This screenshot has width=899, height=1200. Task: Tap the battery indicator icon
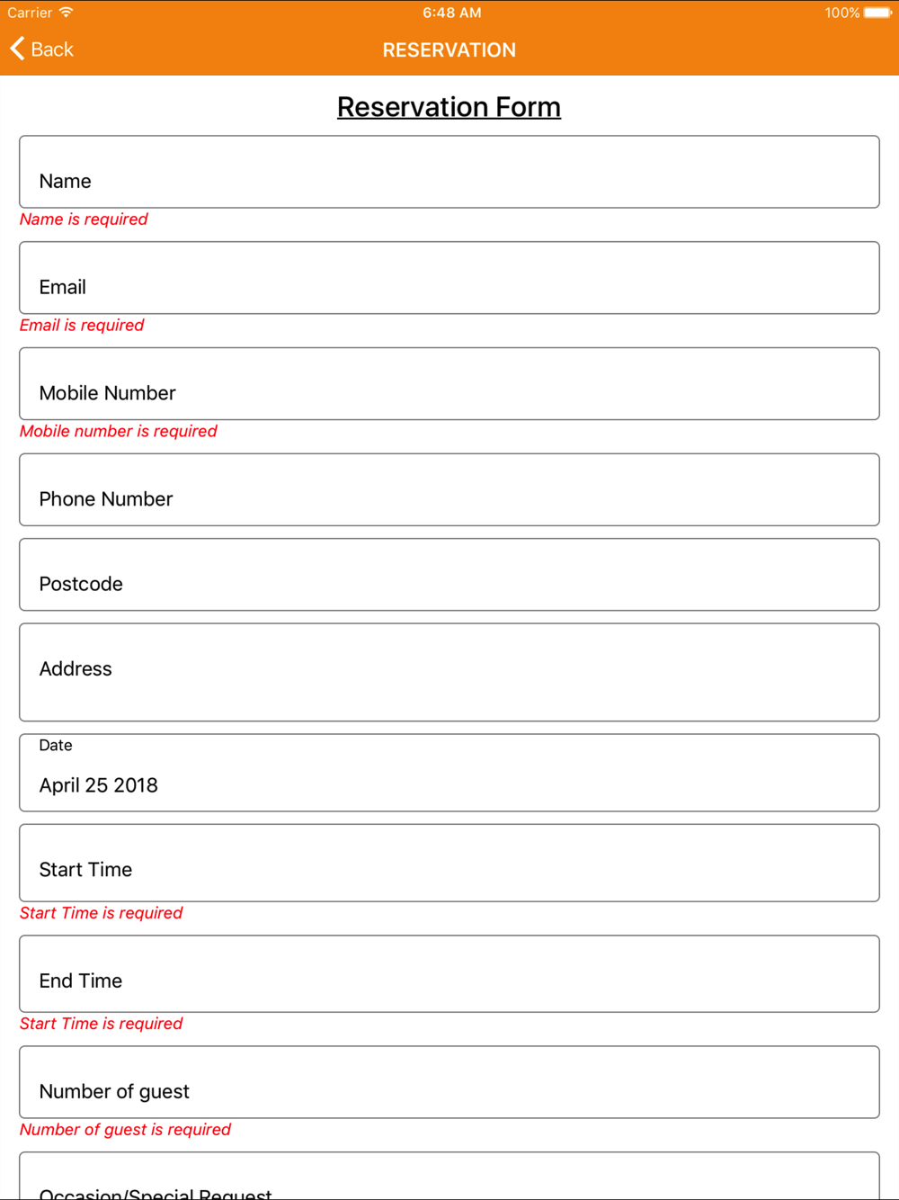click(x=878, y=13)
